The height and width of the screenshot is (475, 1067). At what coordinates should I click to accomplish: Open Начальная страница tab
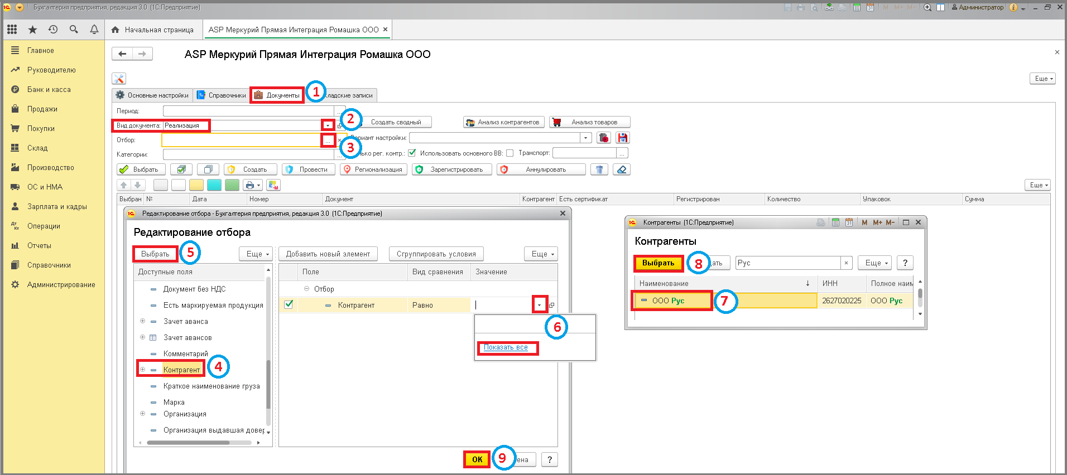[x=152, y=30]
